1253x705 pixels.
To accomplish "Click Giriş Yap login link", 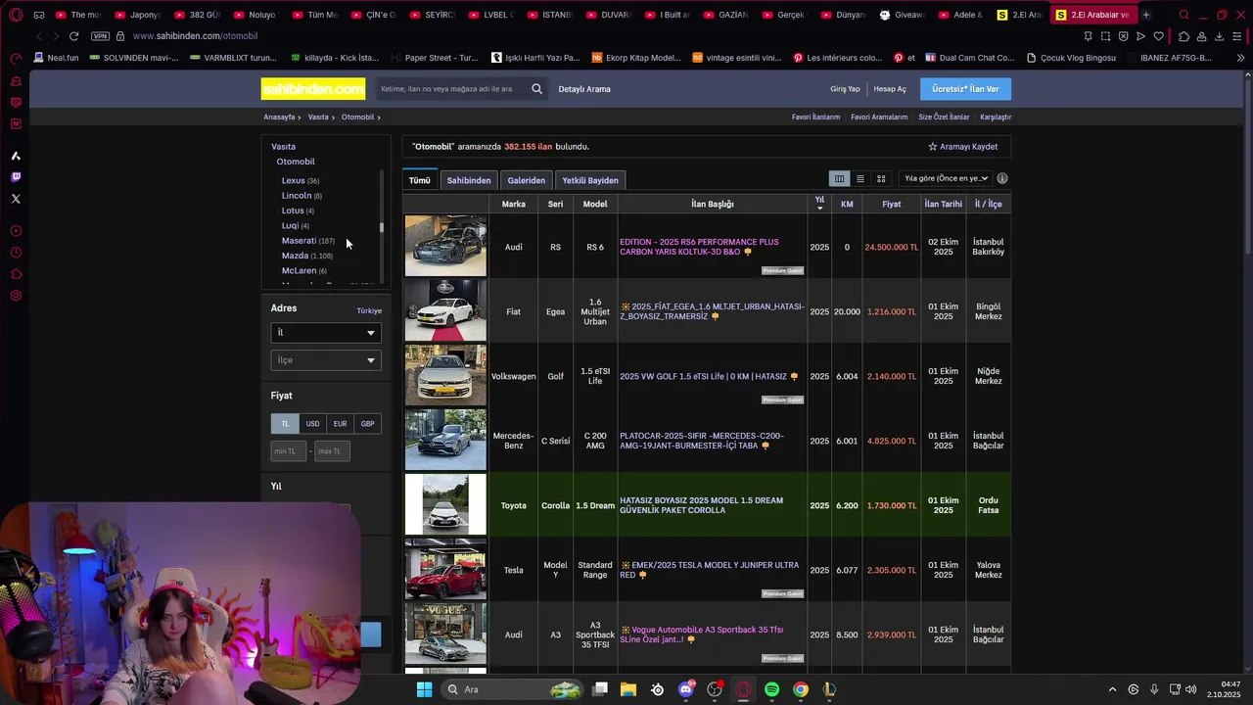I will click(x=845, y=89).
